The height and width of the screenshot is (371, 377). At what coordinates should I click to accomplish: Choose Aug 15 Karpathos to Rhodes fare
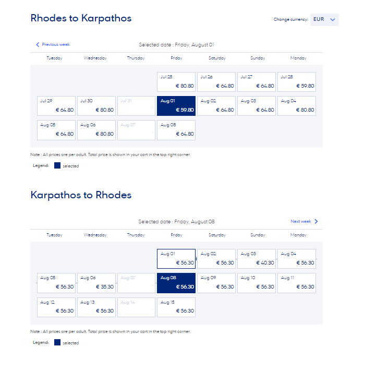176,307
